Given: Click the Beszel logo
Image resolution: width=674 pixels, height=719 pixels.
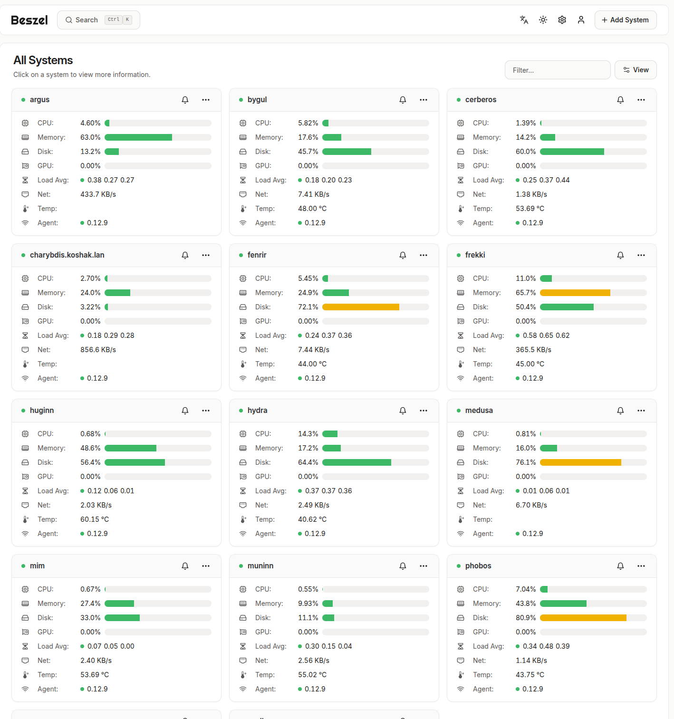Looking at the screenshot, I should 29,20.
